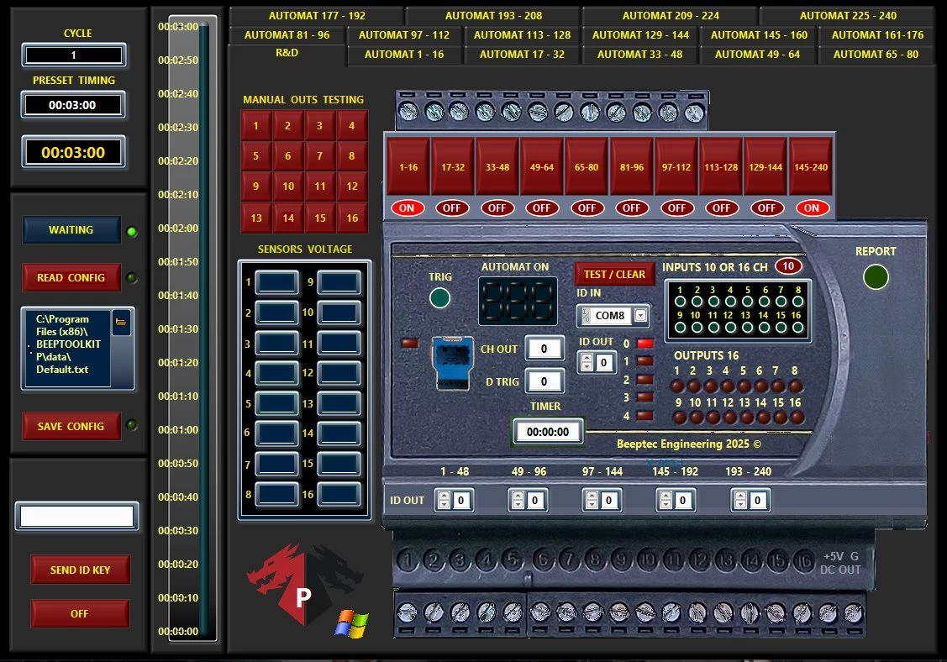Viewport: 947px width, 662px height.
Task: Click the green LED next to WAITING
Action: tap(132, 231)
